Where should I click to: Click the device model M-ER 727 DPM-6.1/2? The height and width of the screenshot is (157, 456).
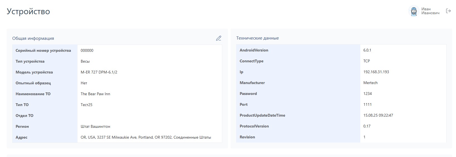point(99,72)
